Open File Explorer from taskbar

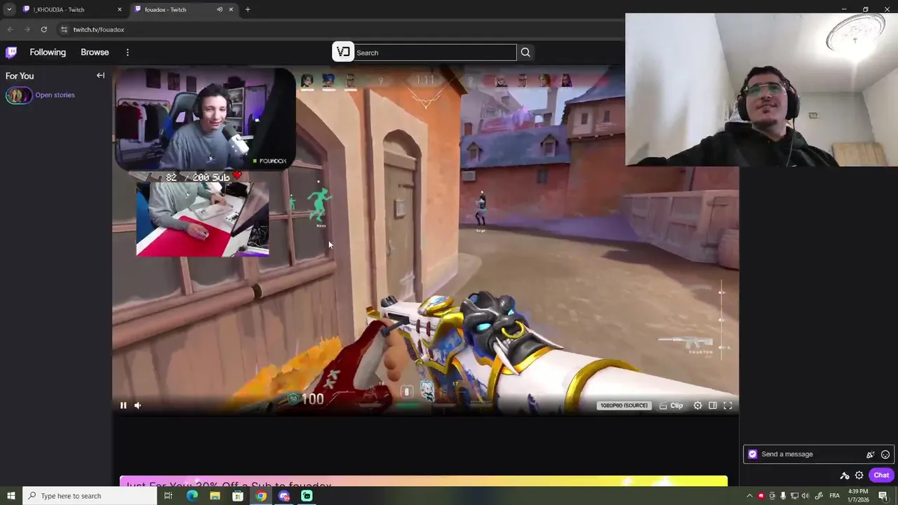[215, 496]
